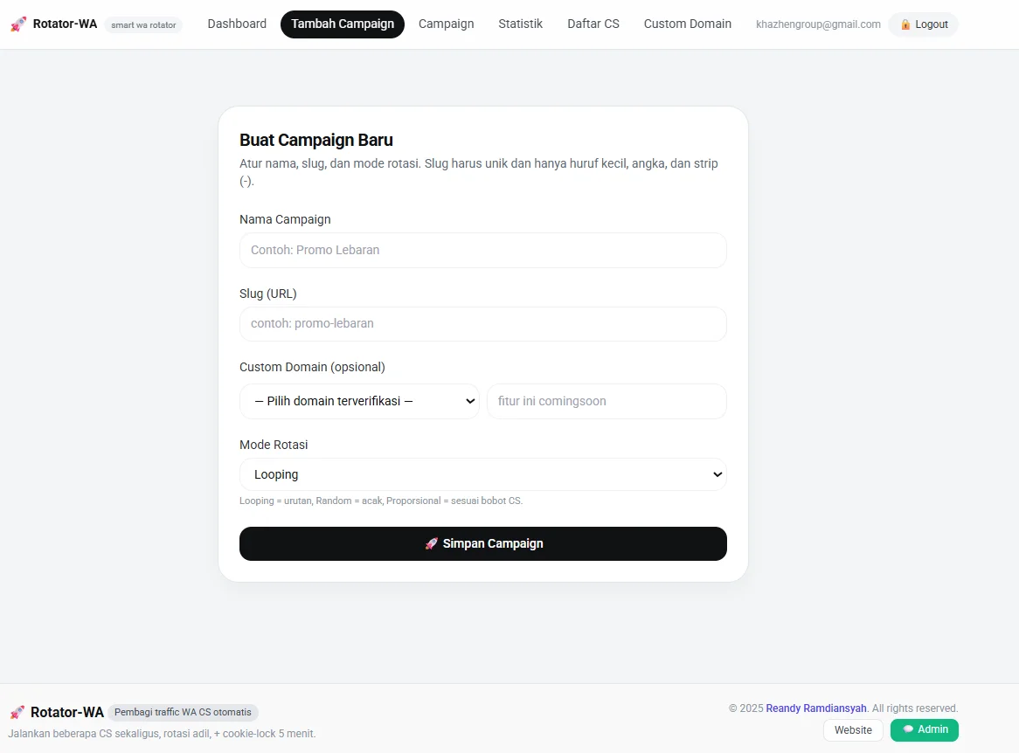The image size is (1019, 753).
Task: Switch to the Dashboard menu item
Action: 236,24
